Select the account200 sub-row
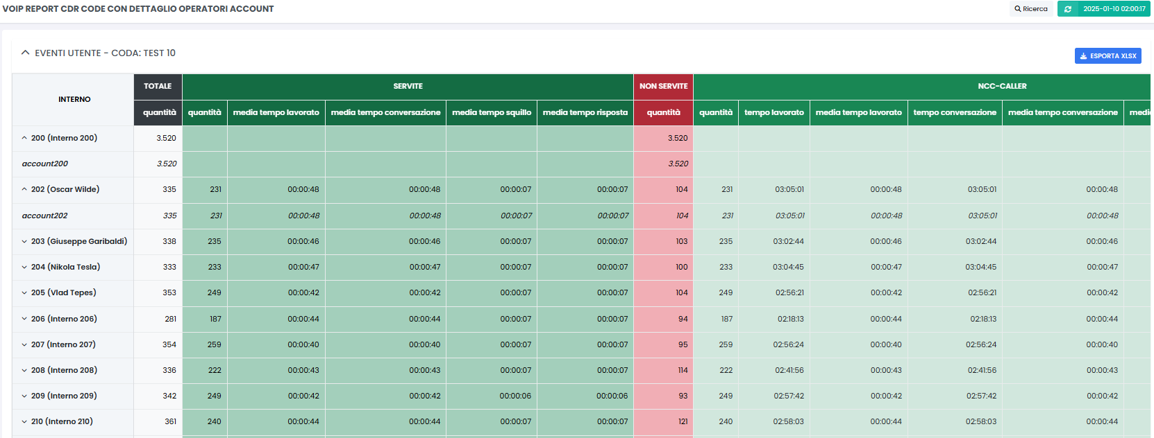Viewport: 1154px width, 438px height. coord(45,164)
